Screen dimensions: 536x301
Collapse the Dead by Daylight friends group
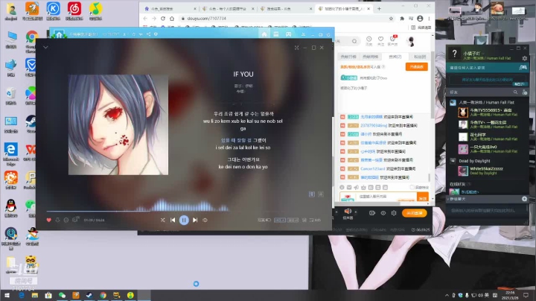tap(474, 161)
